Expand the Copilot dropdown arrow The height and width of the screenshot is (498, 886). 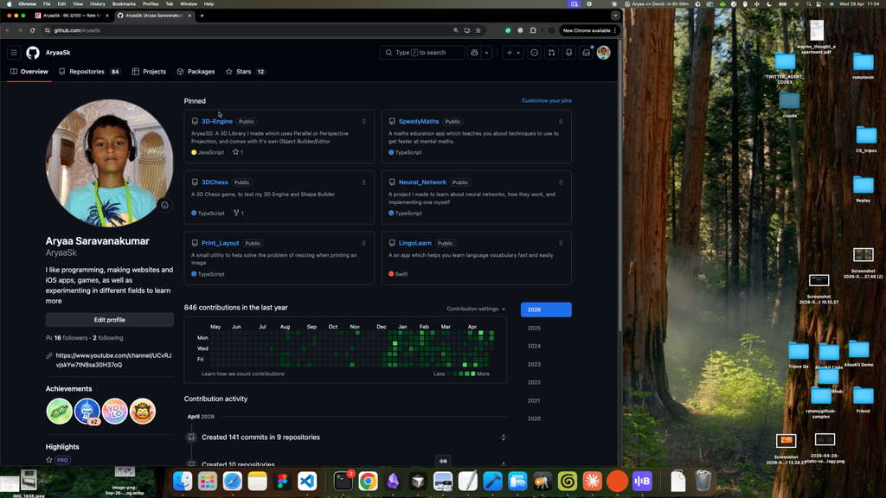486,53
